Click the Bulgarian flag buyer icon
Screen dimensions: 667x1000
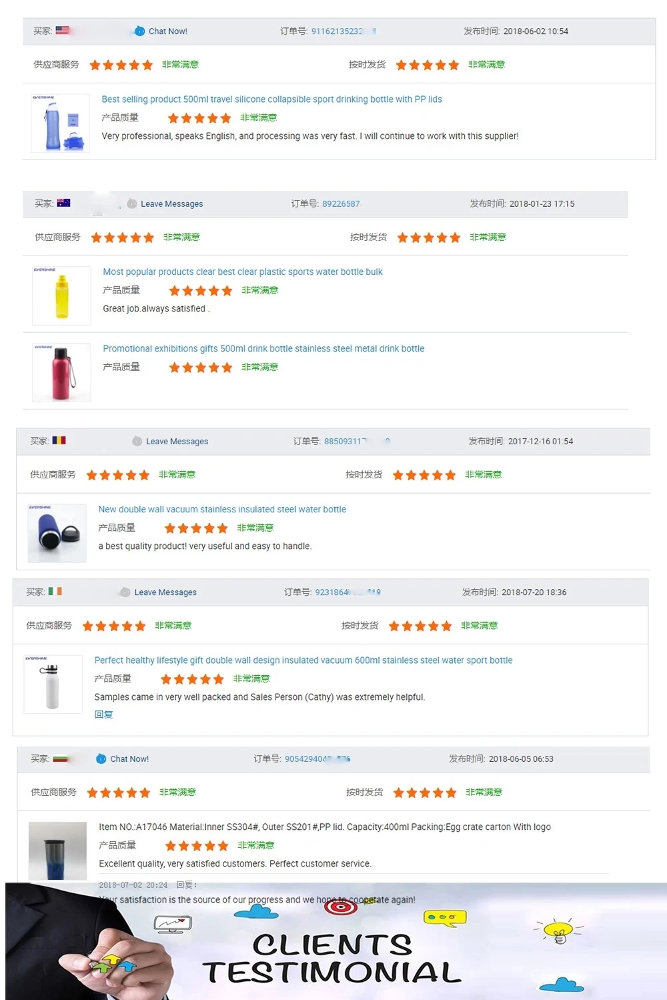61,759
